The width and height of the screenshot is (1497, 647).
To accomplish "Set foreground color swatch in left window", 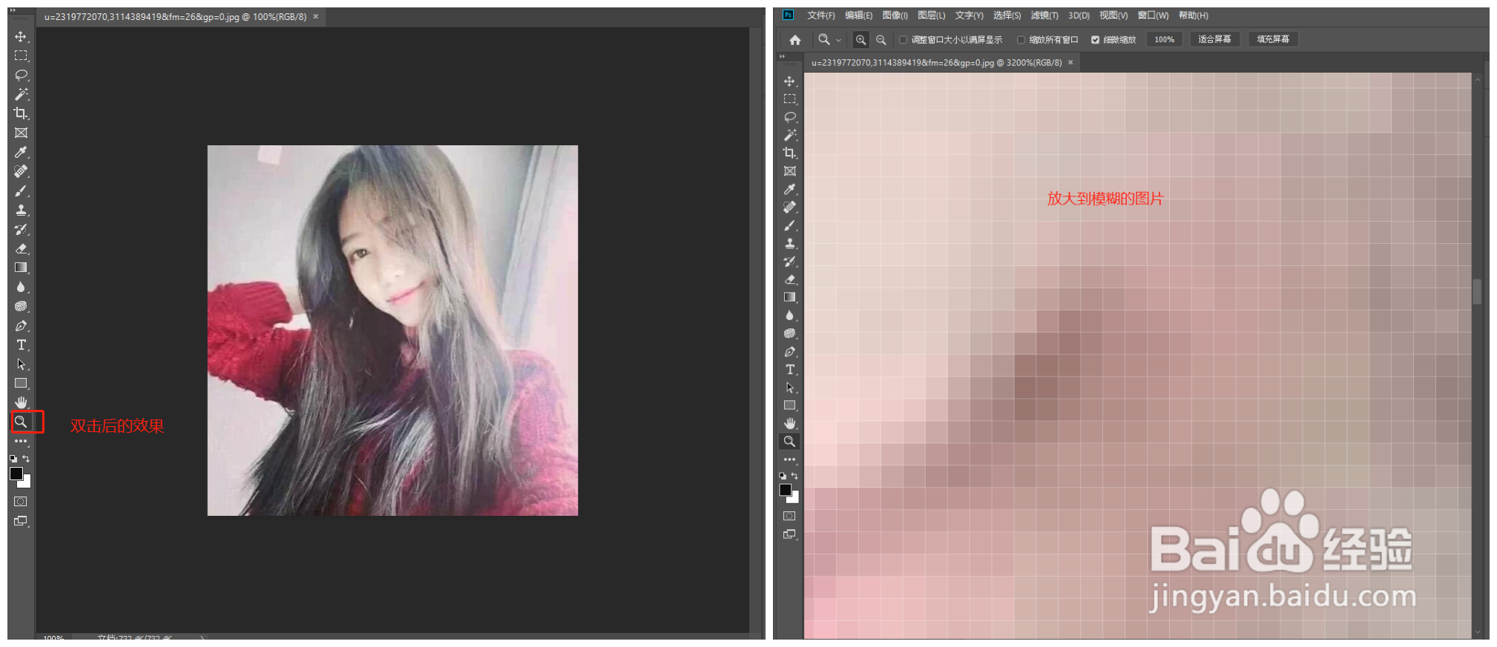I will pyautogui.click(x=16, y=474).
